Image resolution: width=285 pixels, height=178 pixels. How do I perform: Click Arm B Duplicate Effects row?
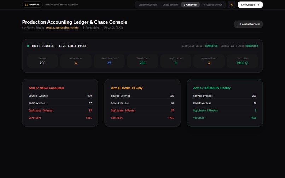coord(142,111)
